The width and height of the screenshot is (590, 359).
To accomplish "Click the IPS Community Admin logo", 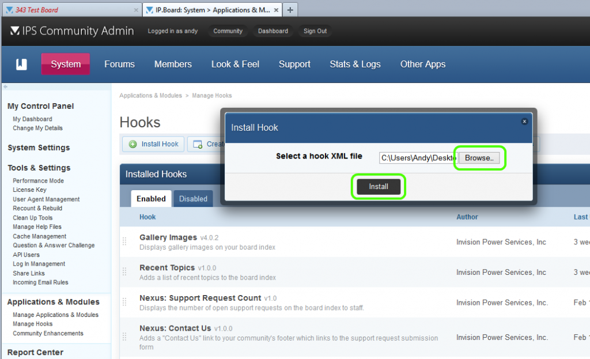I will (x=72, y=31).
